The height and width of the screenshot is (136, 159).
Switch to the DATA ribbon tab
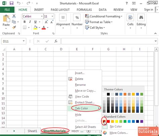[x=103, y=10]
